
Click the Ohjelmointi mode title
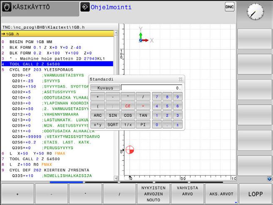pyautogui.click(x=111, y=7)
